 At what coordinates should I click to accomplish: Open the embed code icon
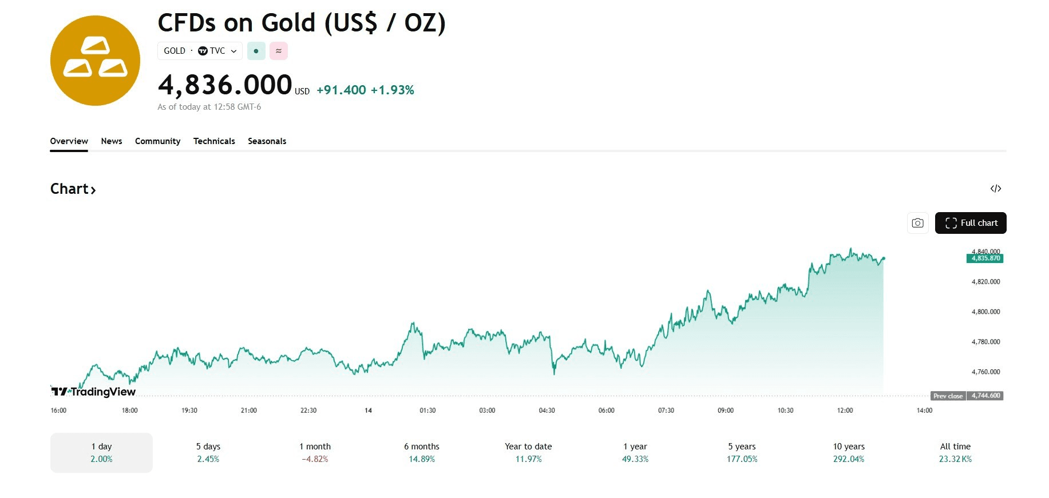tap(996, 189)
